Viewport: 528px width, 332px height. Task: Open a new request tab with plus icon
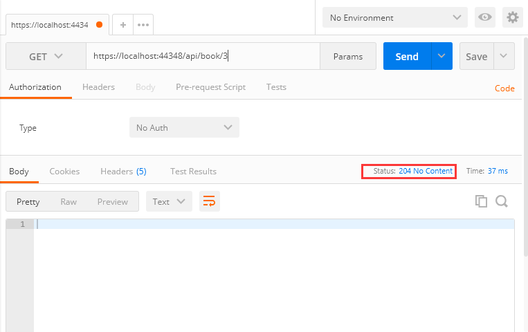click(123, 25)
